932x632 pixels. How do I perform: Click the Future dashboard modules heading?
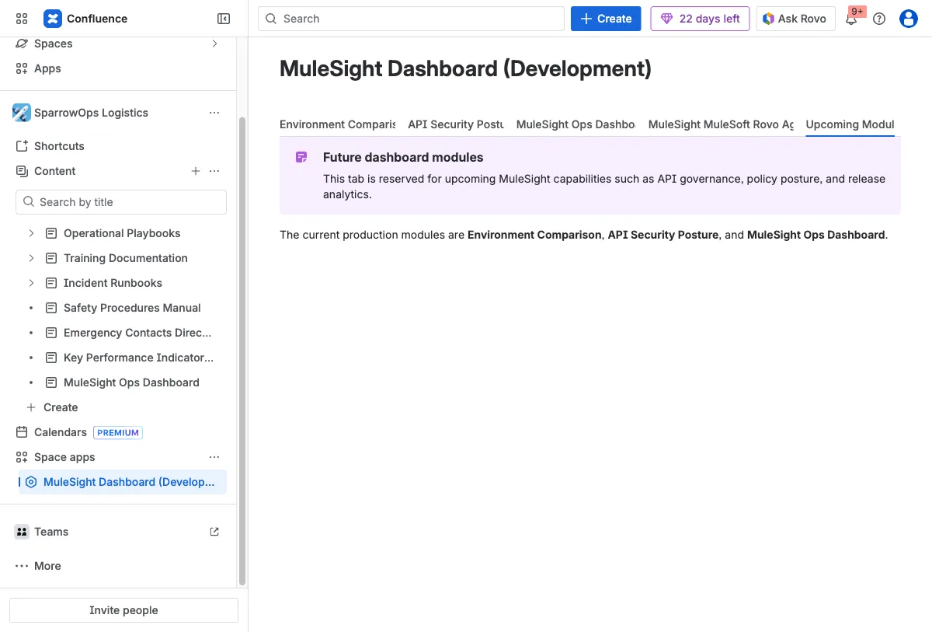coord(403,157)
